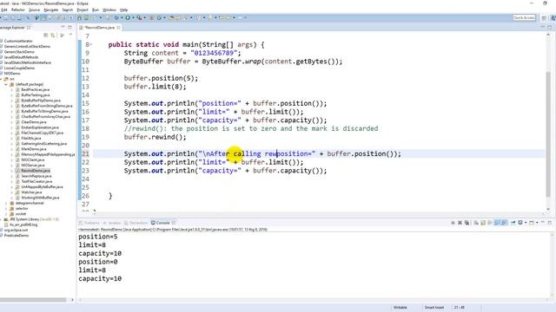Open the Project menu
Viewport: 556px width, 312px height.
(83, 10)
